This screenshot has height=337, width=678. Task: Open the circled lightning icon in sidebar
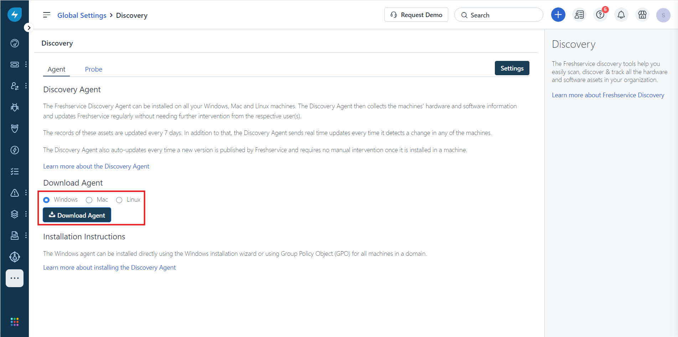tap(15, 150)
